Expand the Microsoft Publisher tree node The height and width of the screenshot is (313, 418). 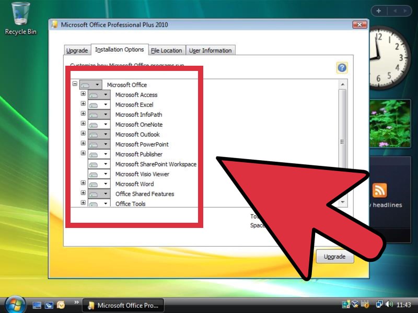83,153
